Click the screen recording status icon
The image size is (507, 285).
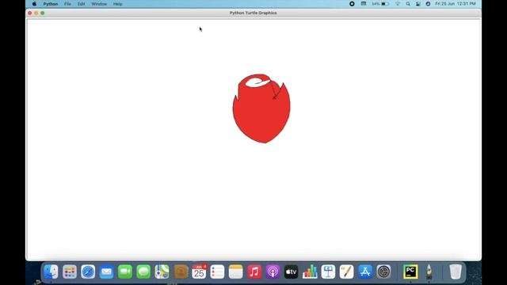[x=352, y=4]
